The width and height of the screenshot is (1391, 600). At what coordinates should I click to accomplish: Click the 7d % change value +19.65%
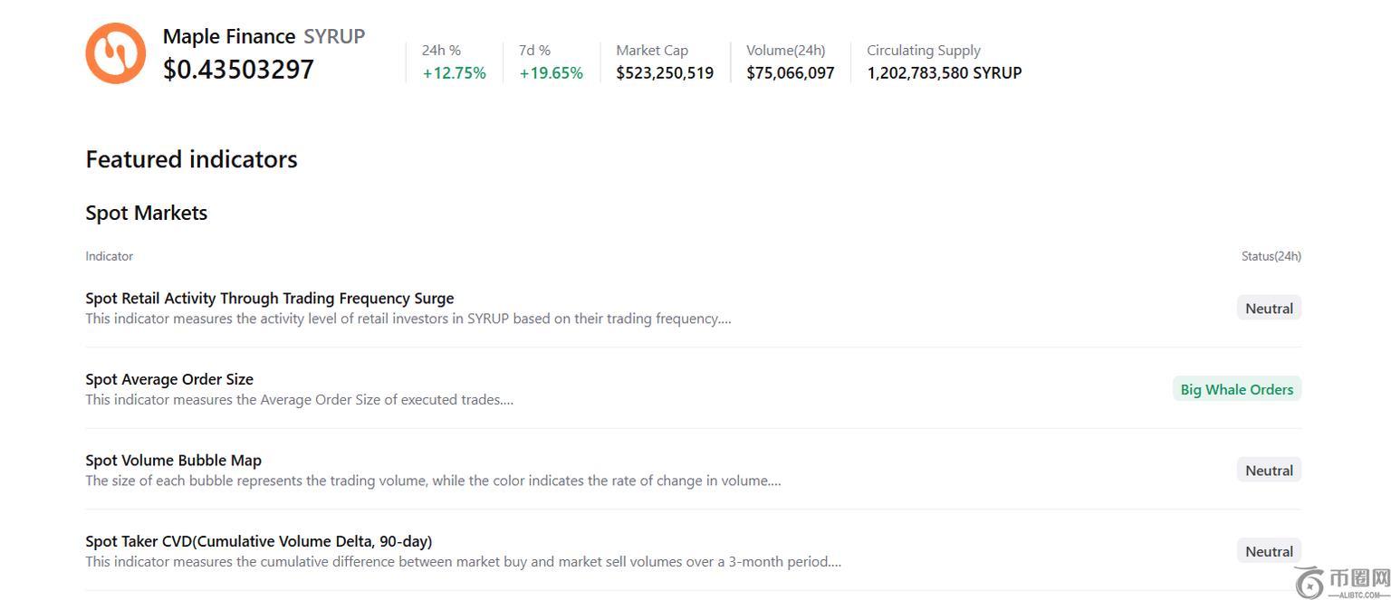pos(551,73)
